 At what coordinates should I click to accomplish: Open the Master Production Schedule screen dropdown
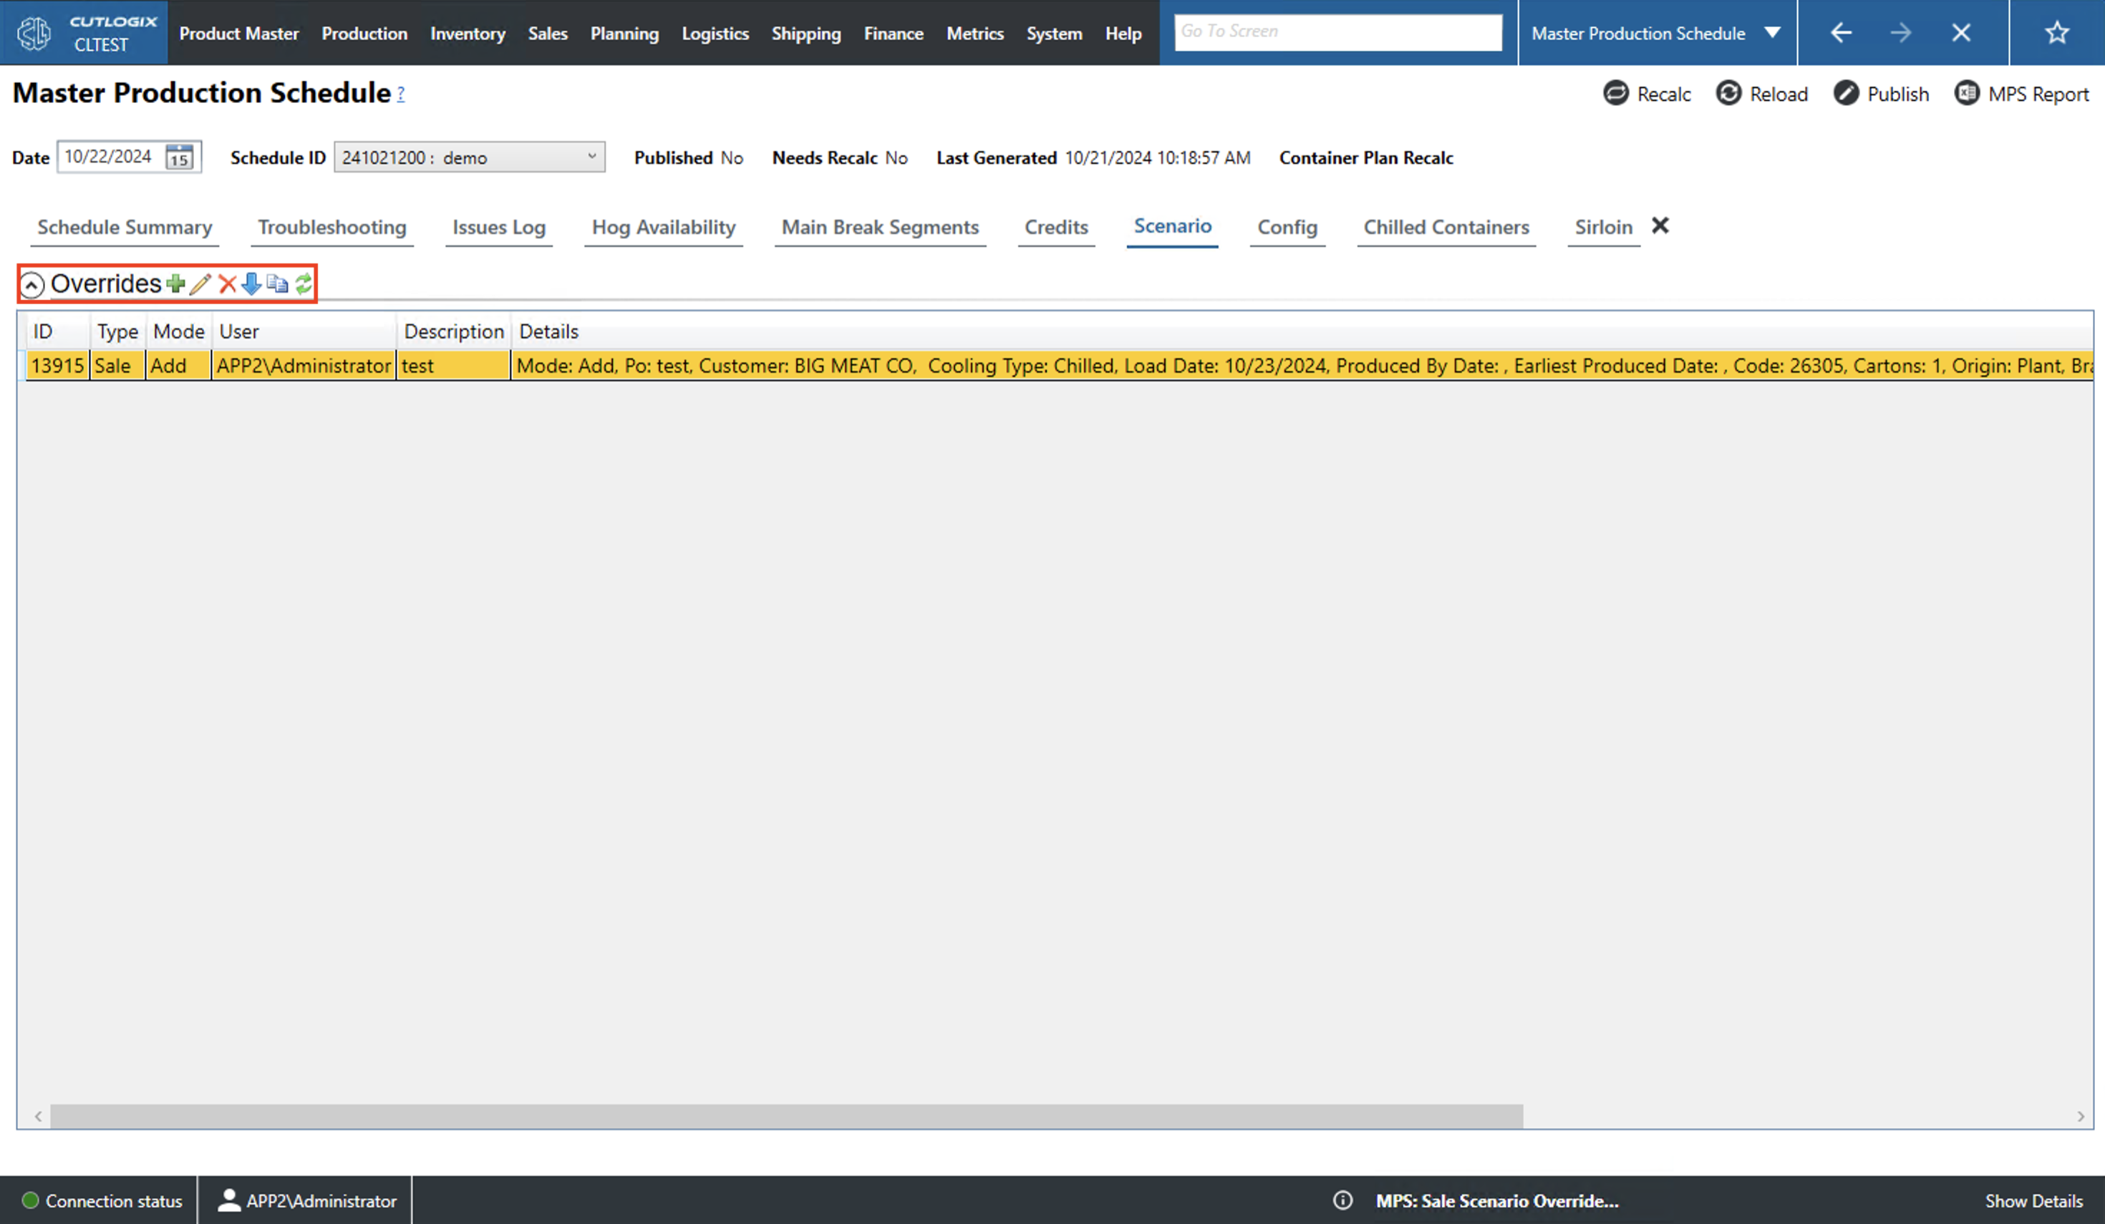point(1773,32)
